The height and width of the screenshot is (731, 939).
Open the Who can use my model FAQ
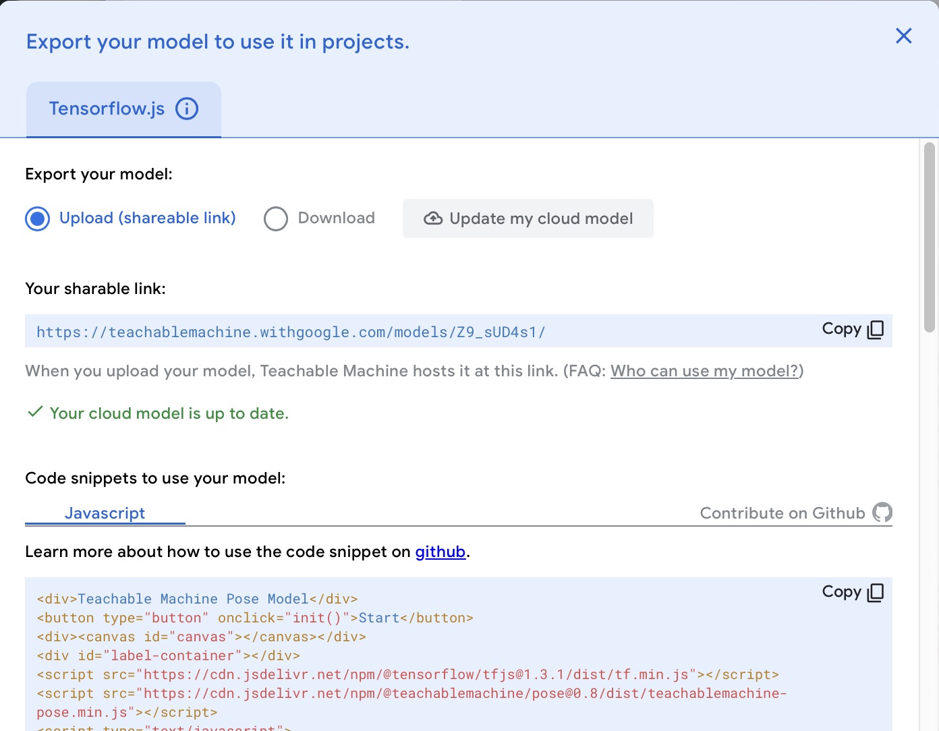704,371
